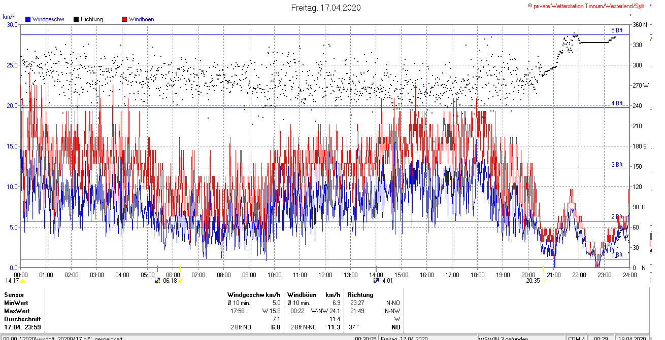Click the 21:49 direction time cell
The width and height of the screenshot is (665, 340).
357,311
